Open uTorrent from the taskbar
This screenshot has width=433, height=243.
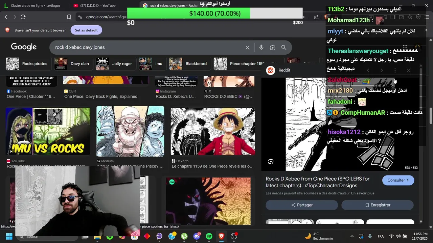[x=184, y=236]
